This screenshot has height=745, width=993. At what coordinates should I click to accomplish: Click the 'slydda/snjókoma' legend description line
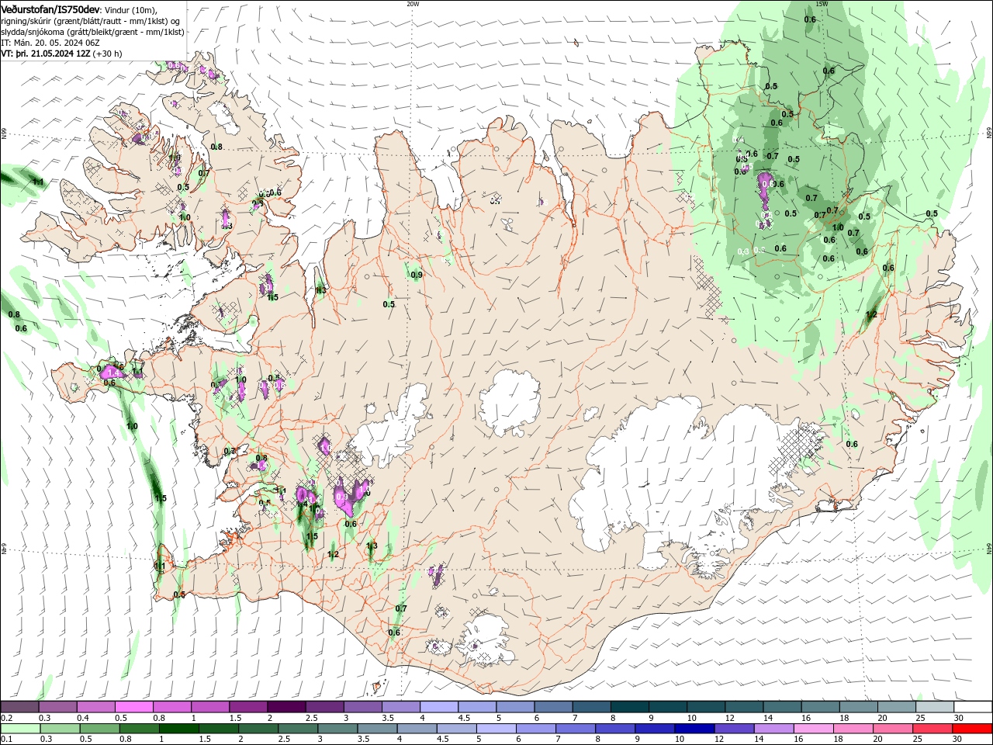(92, 32)
